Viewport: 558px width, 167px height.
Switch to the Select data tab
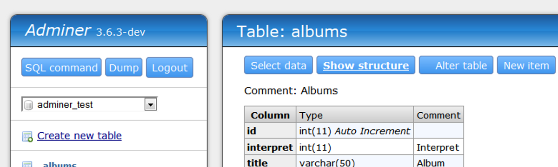[279, 65]
